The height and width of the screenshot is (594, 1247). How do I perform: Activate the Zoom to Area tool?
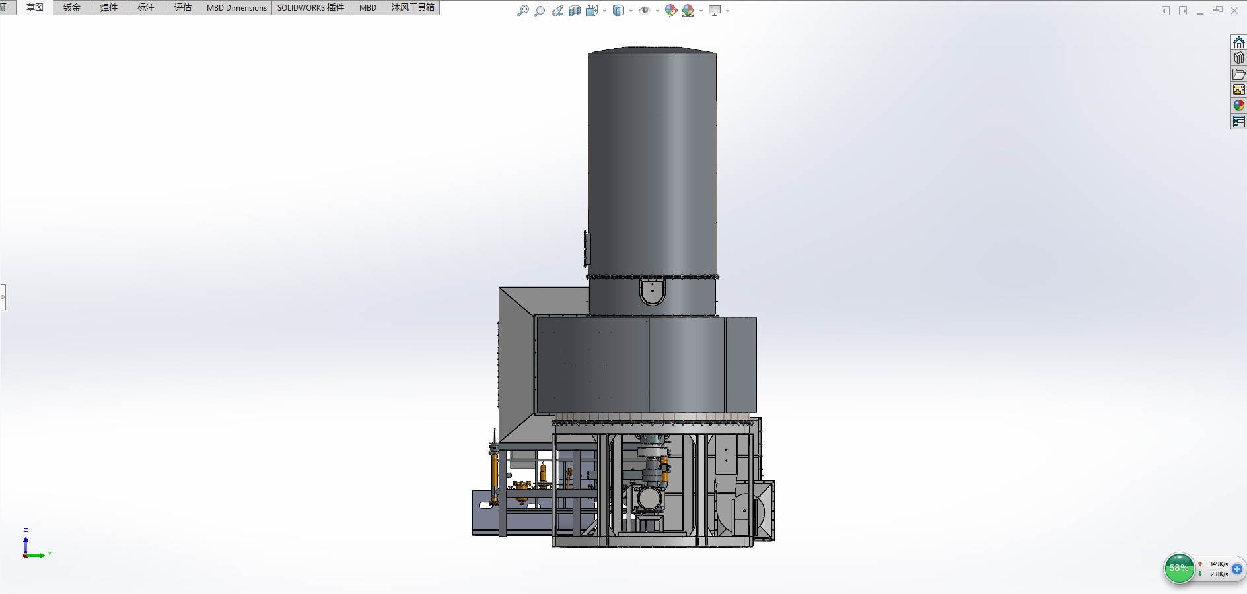[x=540, y=11]
